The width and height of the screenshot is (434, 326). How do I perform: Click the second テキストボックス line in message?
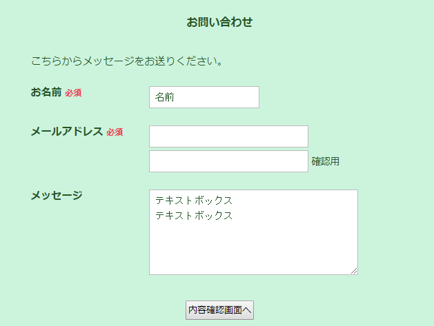pos(194,215)
